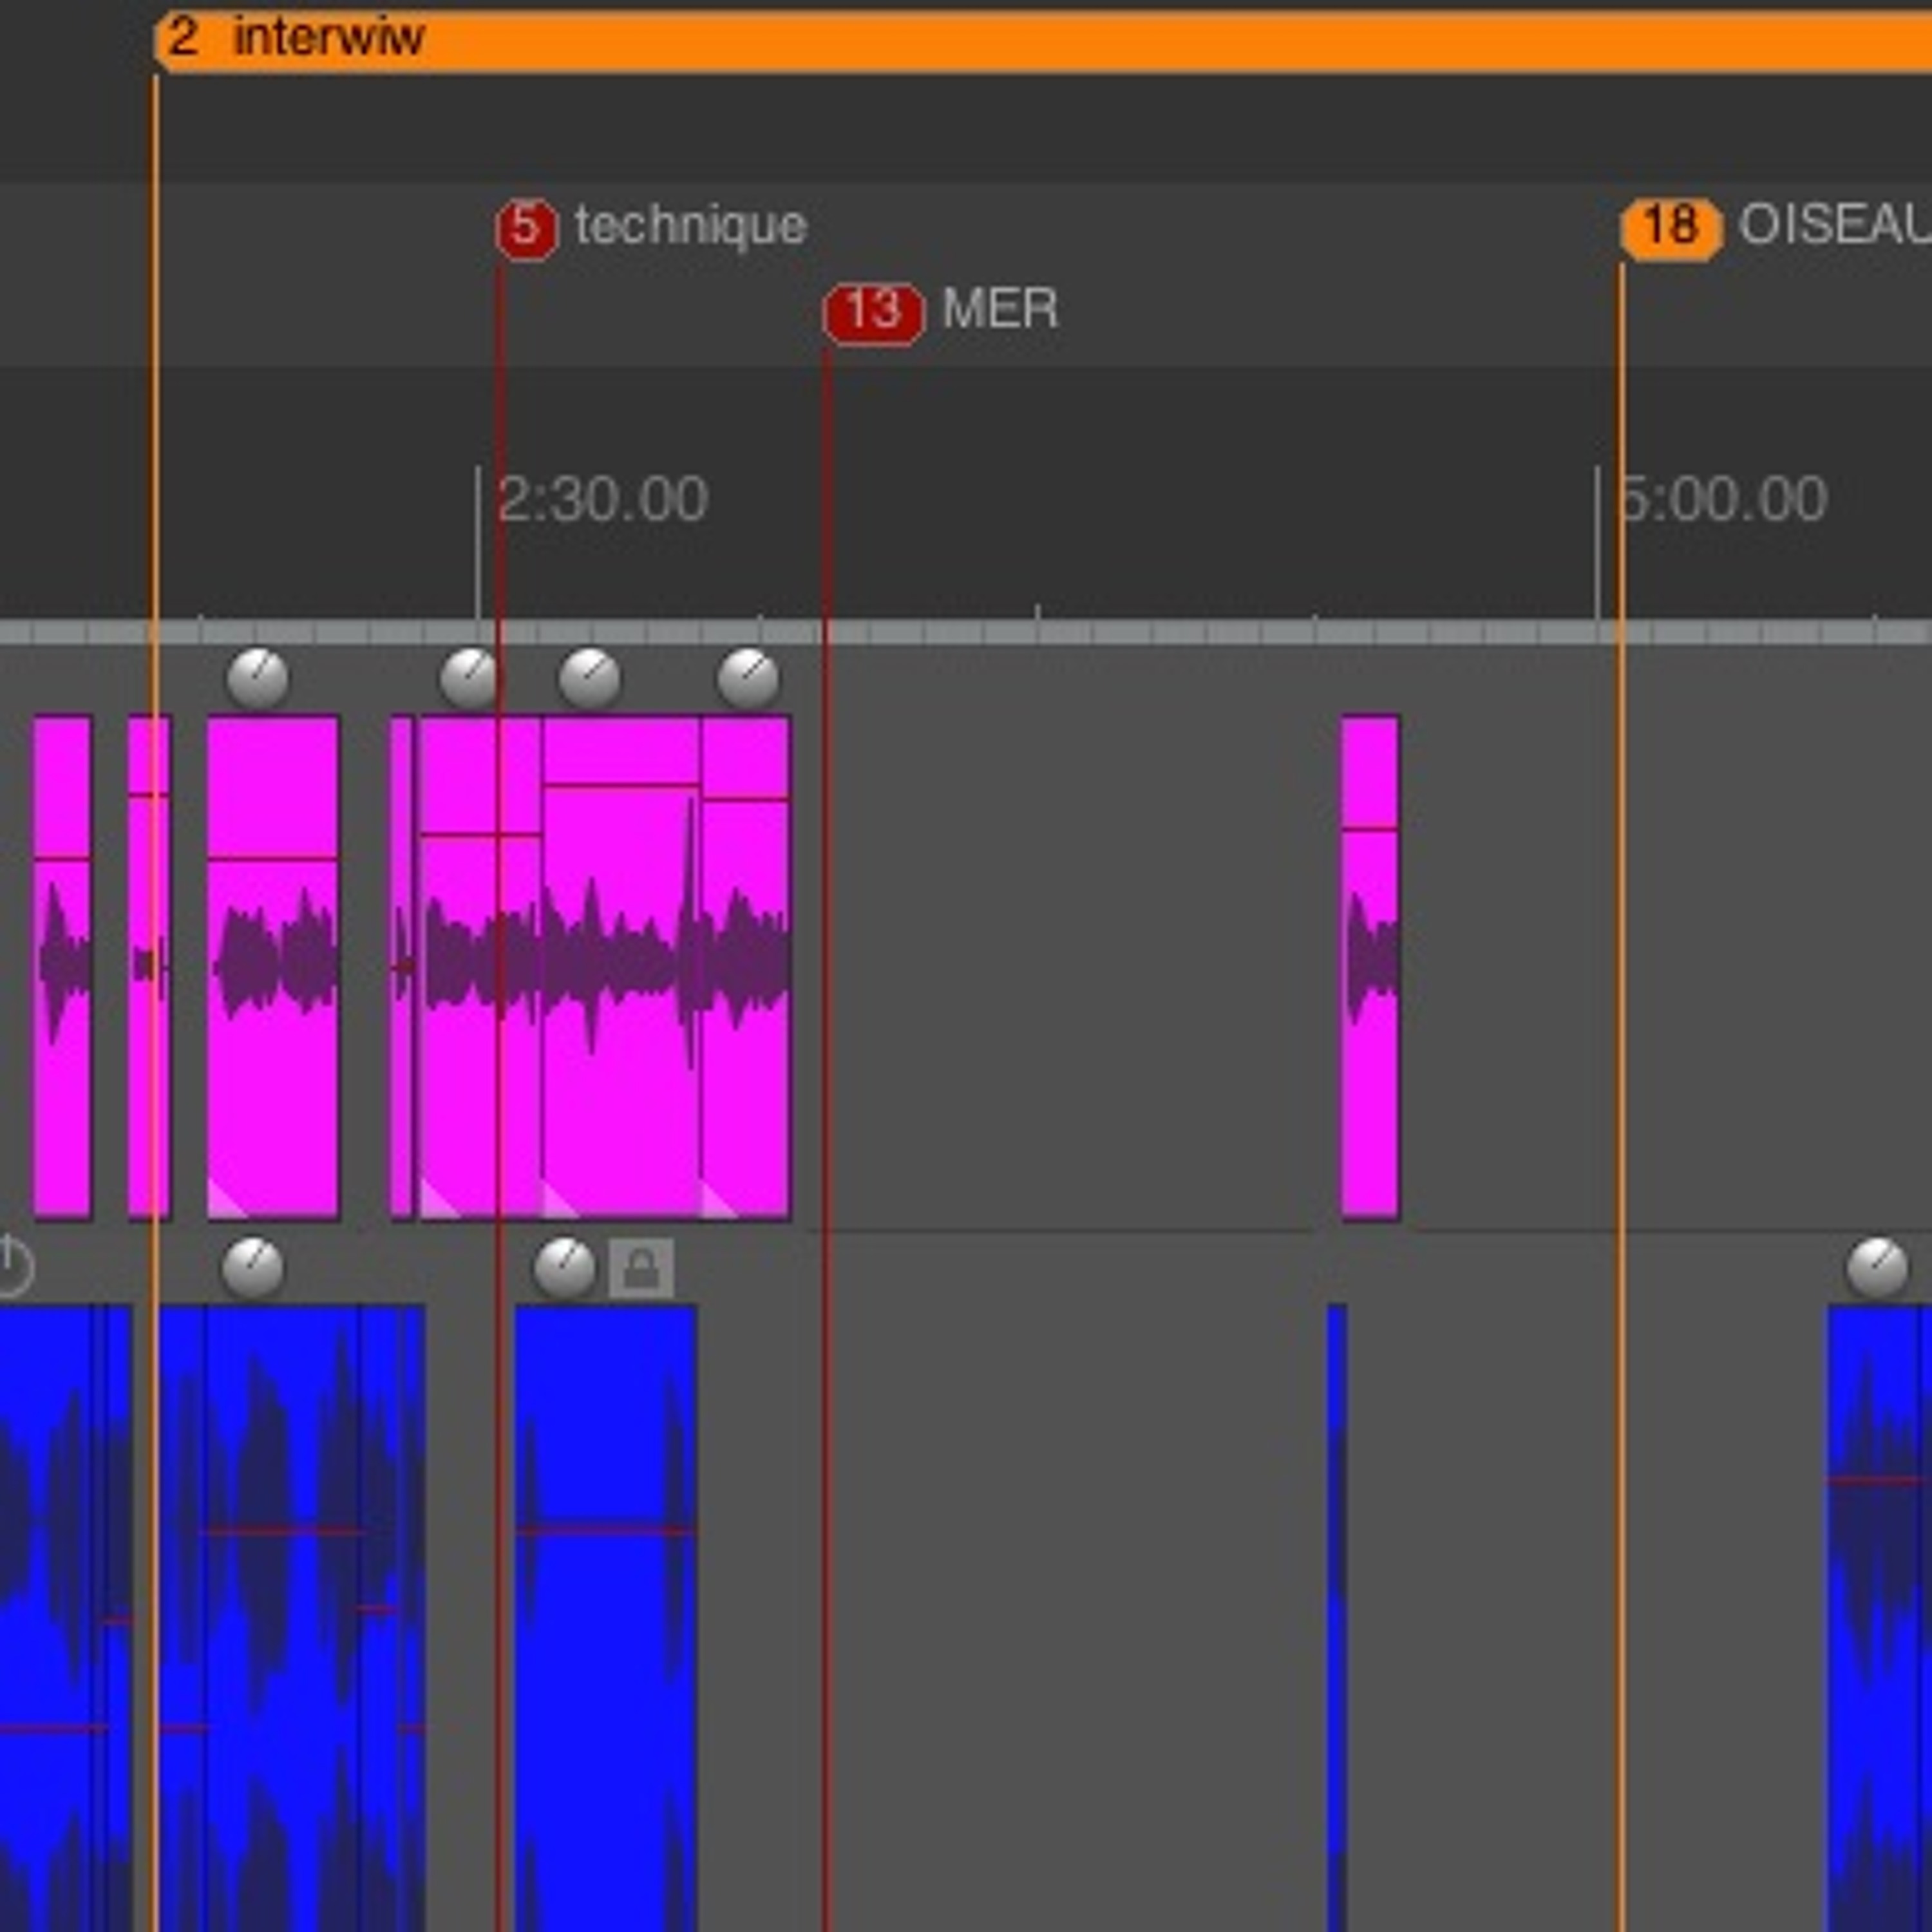
Task: Click the third volume knob above the magenta clips
Action: click(589, 678)
